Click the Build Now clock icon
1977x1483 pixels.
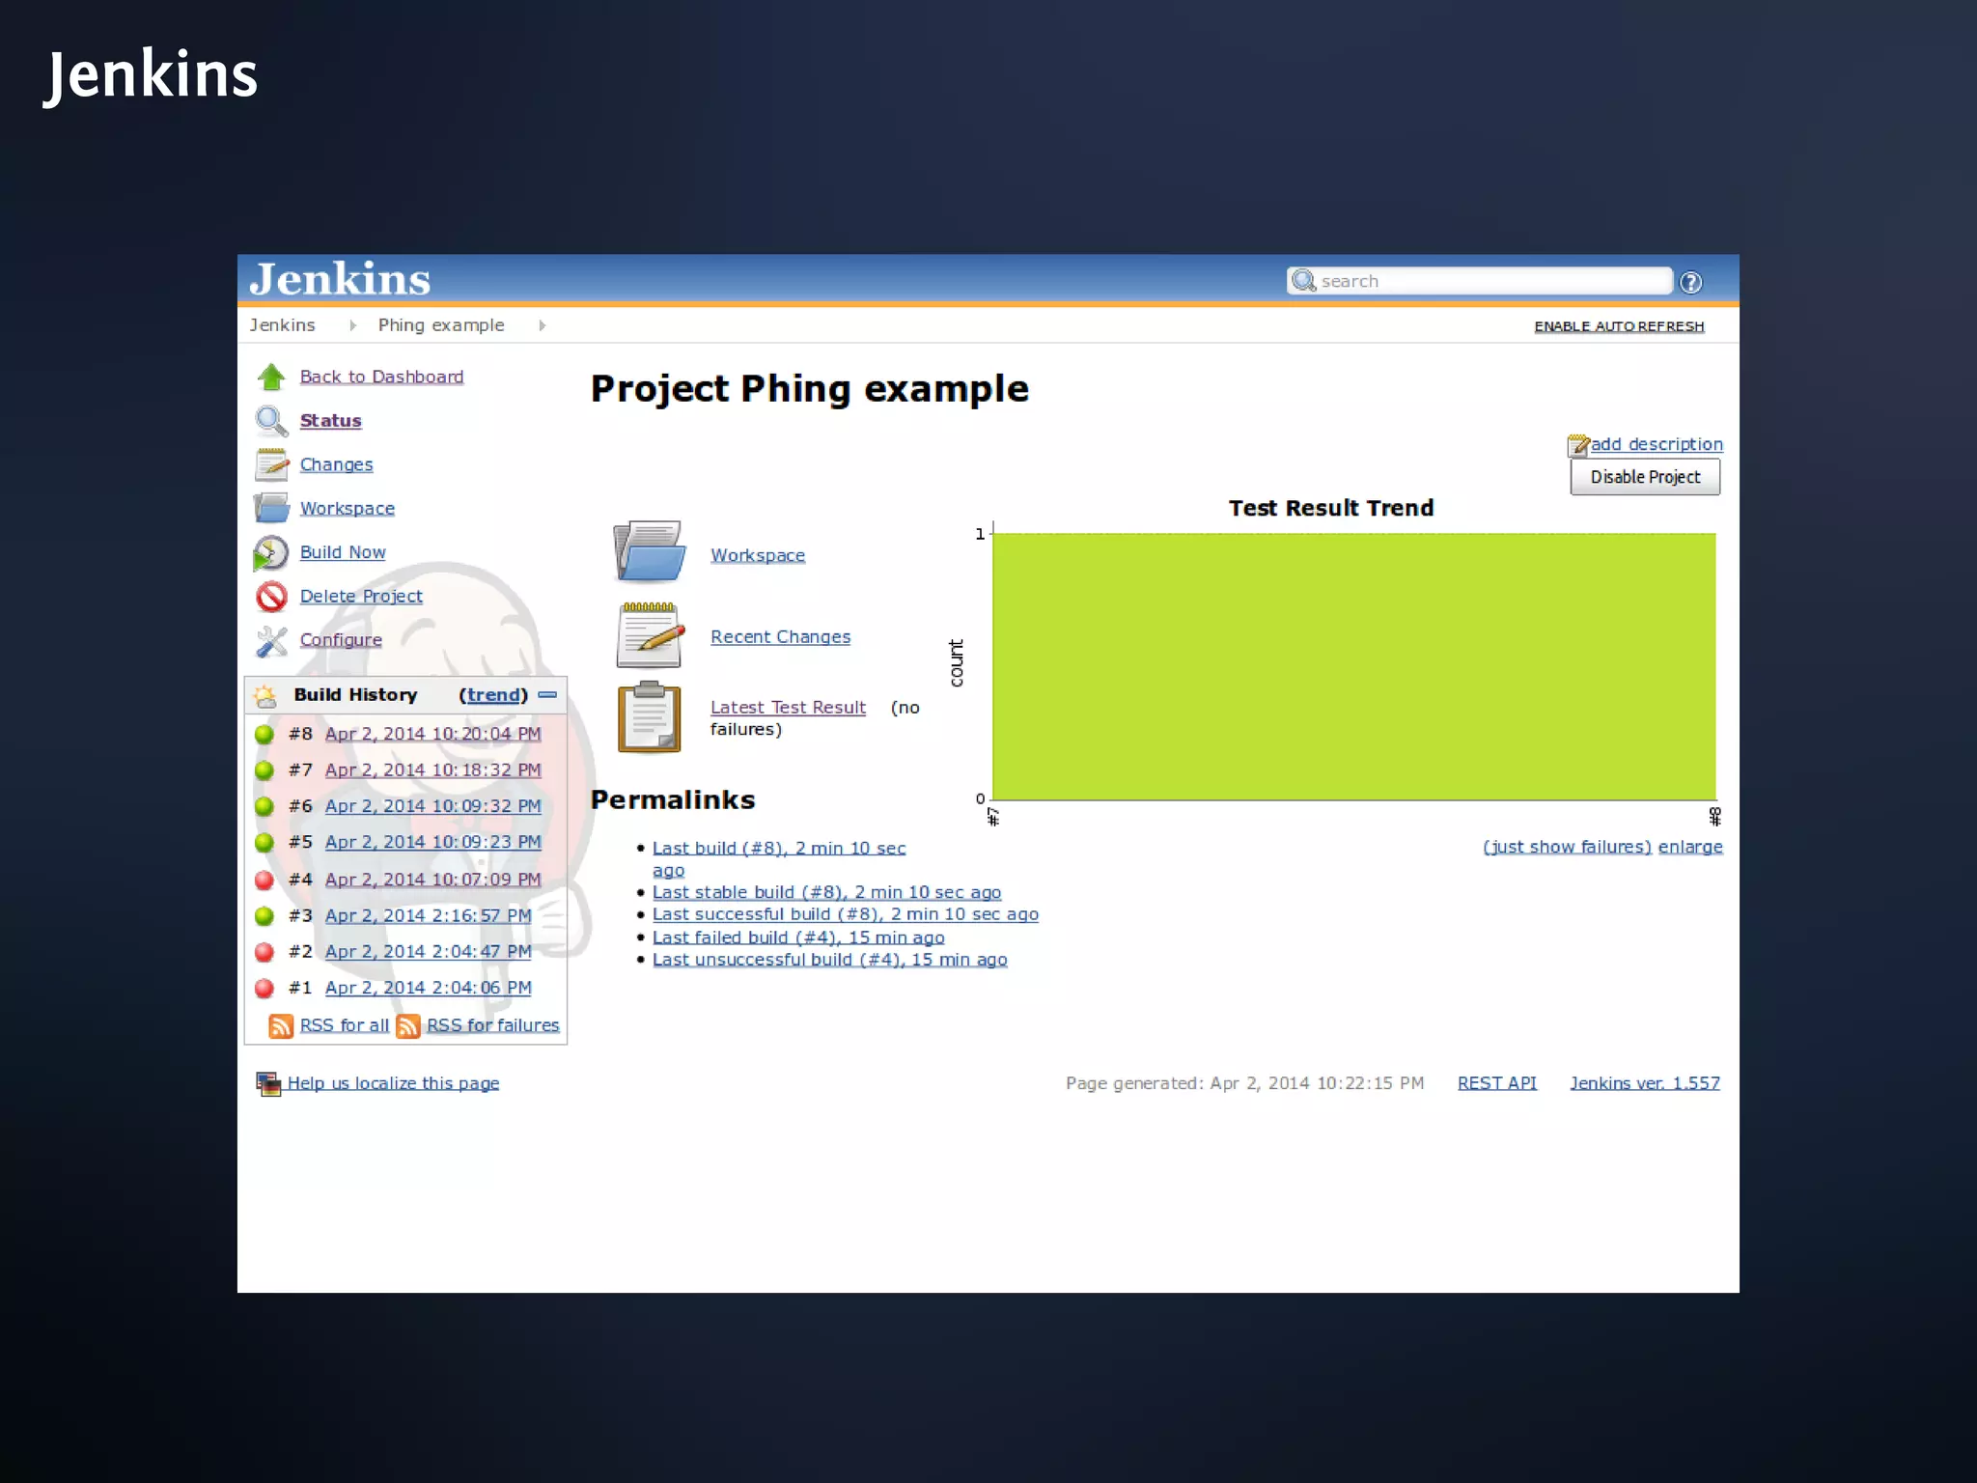pos(271,552)
